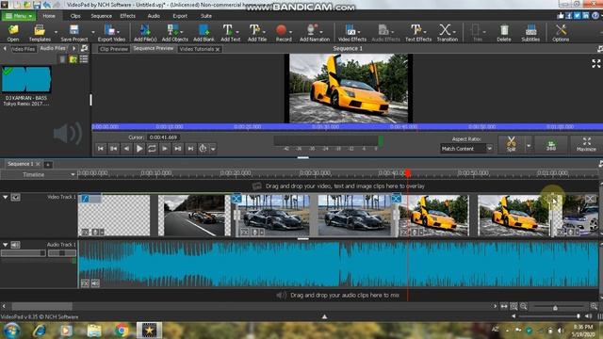
Task: Open Text Effects
Action: (x=418, y=32)
